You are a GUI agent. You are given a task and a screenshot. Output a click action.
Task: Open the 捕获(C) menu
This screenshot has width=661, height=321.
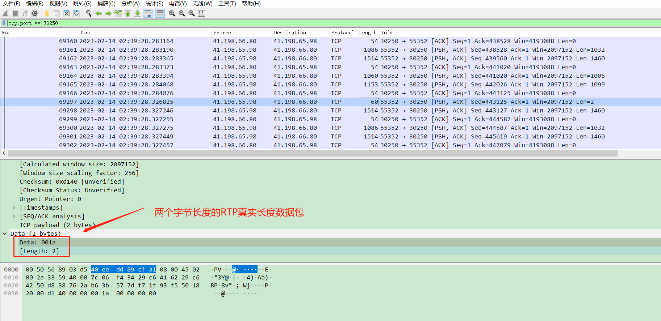coord(106,4)
